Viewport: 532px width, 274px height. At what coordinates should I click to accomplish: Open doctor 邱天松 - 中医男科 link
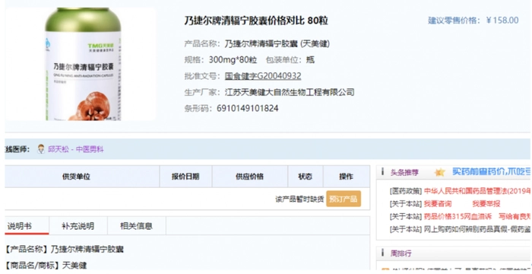click(x=76, y=149)
